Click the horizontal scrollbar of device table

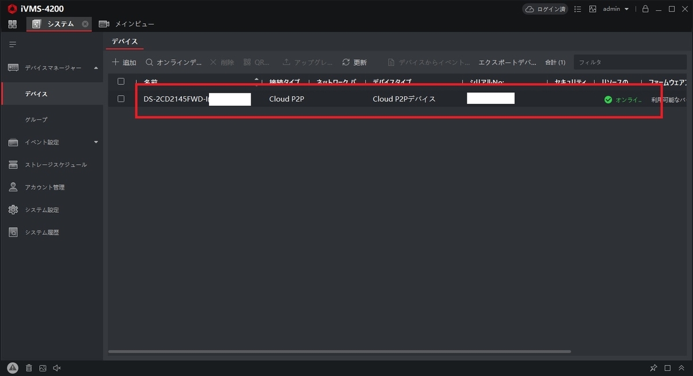340,351
